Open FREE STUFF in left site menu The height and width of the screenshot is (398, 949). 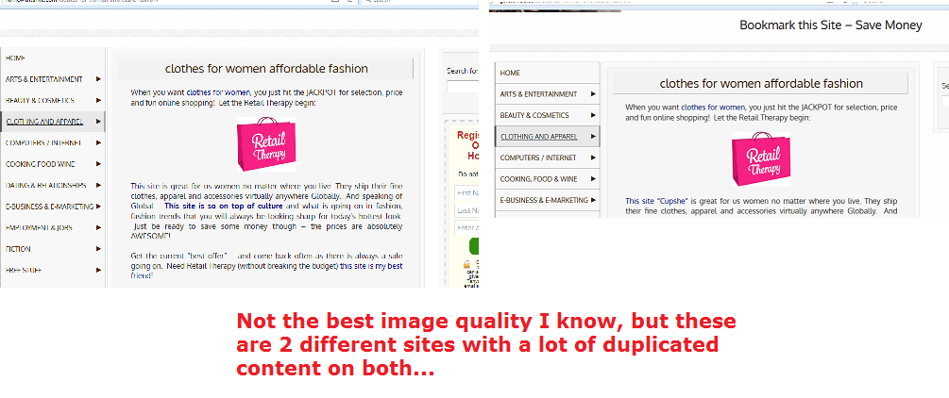coord(24,271)
